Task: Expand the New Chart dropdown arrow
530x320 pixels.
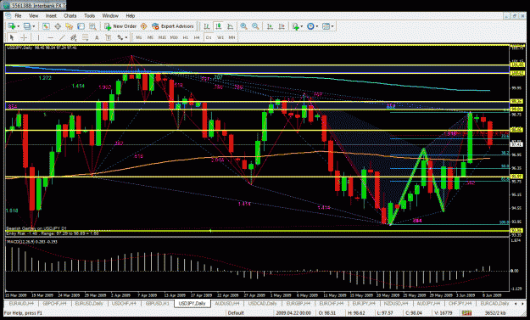Action: 18,26
